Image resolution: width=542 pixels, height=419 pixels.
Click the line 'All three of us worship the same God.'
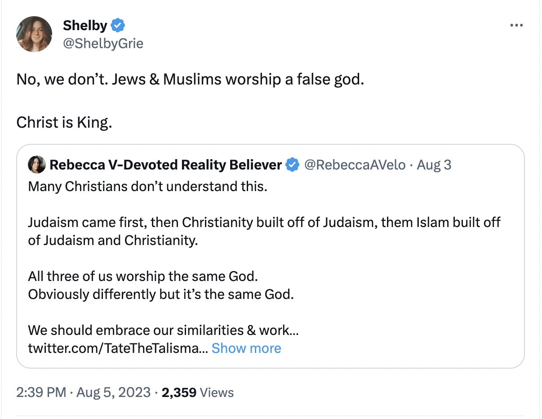[x=143, y=276]
